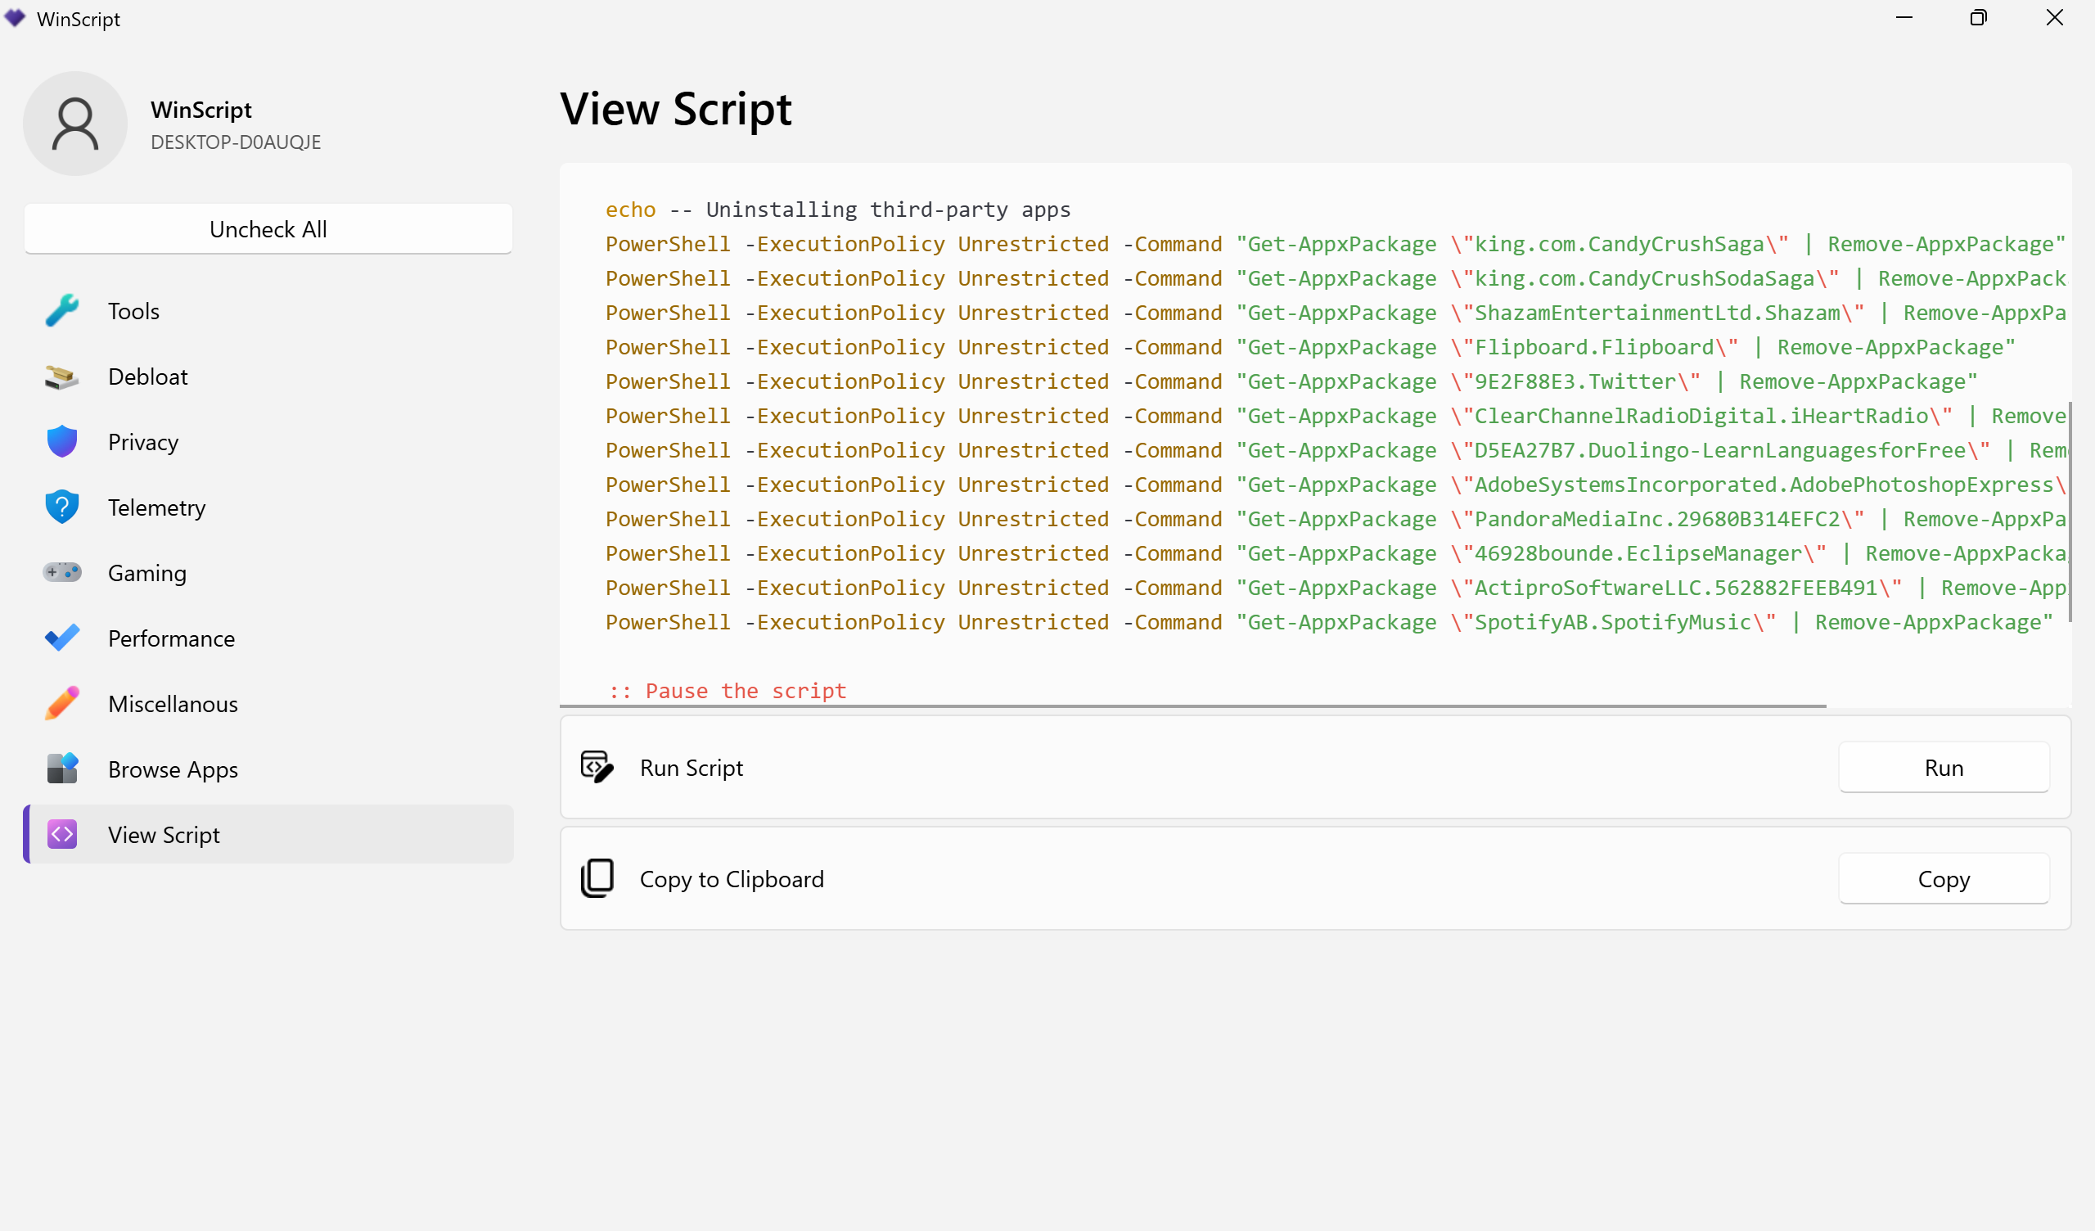Click the Uncheck All button
Screen dimensions: 2095x1231
[268, 228]
